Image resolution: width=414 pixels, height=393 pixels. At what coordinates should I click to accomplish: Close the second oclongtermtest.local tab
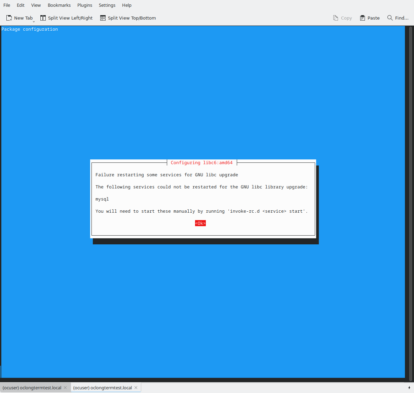click(x=136, y=388)
